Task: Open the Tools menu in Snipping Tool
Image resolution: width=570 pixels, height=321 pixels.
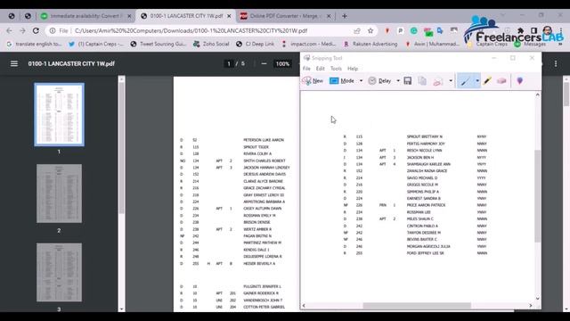Action: pyautogui.click(x=336, y=69)
